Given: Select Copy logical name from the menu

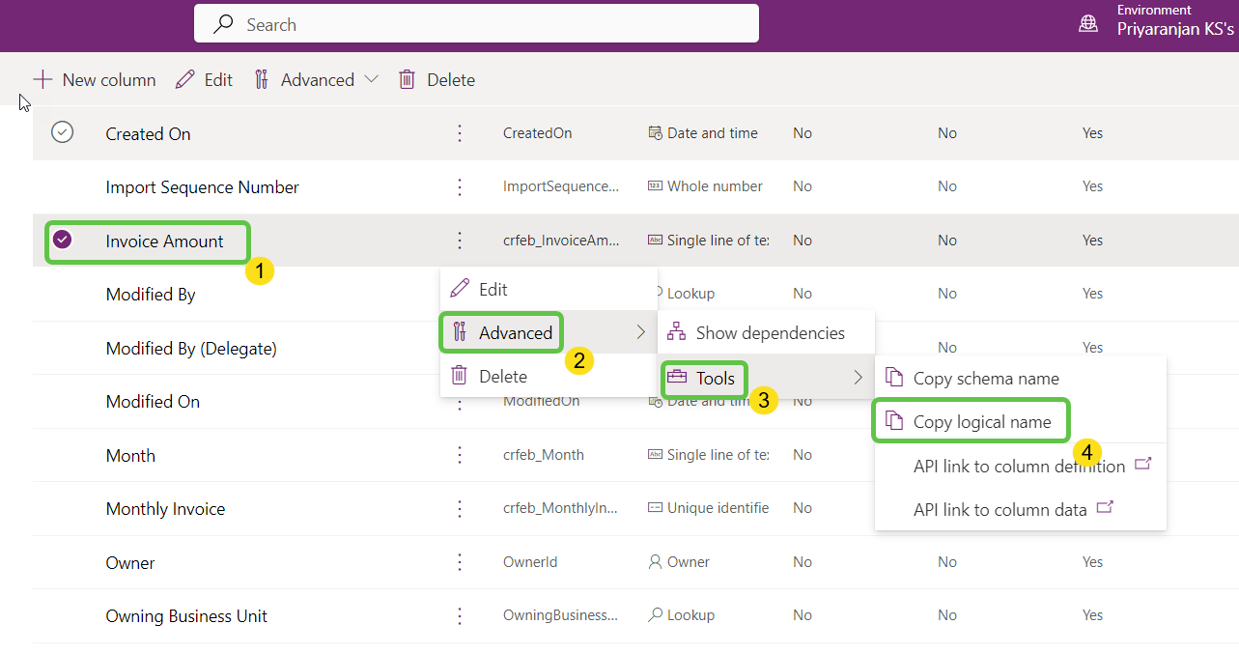Looking at the screenshot, I should tap(982, 421).
